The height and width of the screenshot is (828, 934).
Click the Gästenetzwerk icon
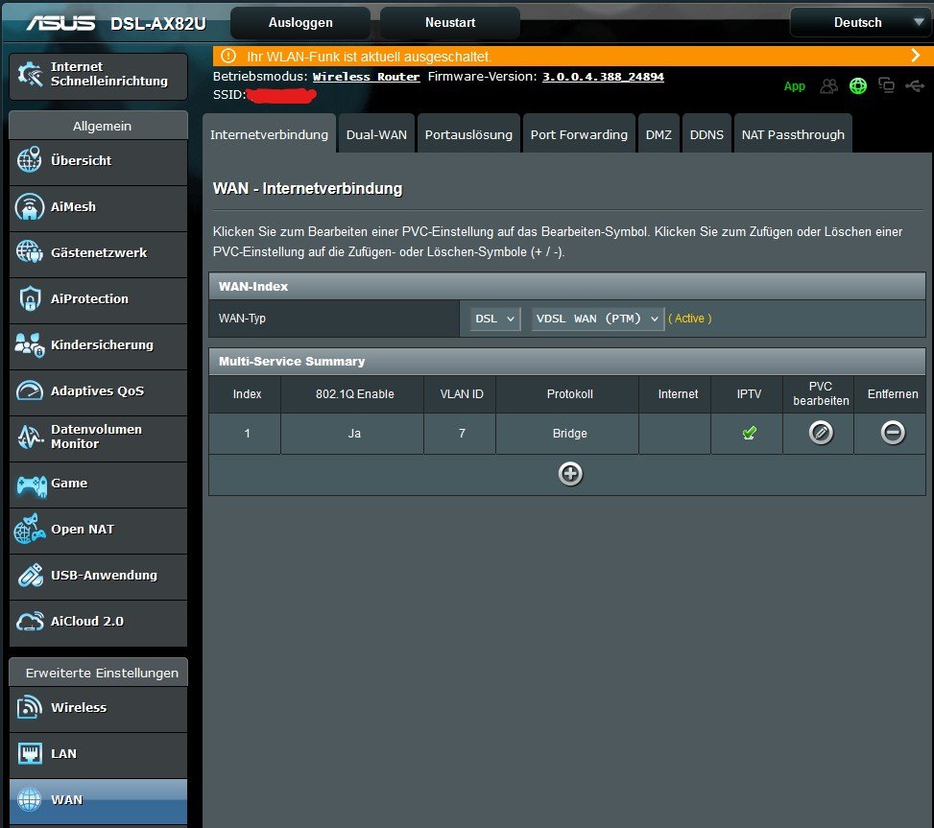click(x=29, y=252)
